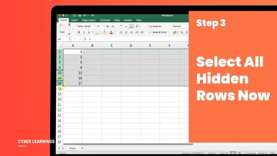
Task: Click previous sheet navigation arrow
Action: click(59, 148)
